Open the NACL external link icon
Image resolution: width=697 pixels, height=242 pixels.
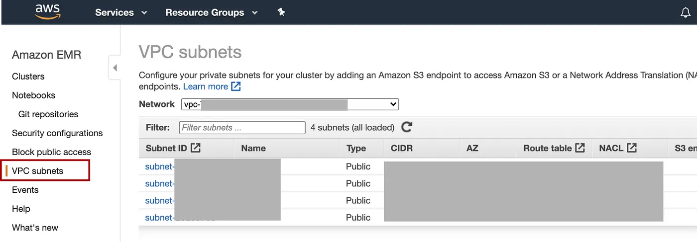(632, 148)
